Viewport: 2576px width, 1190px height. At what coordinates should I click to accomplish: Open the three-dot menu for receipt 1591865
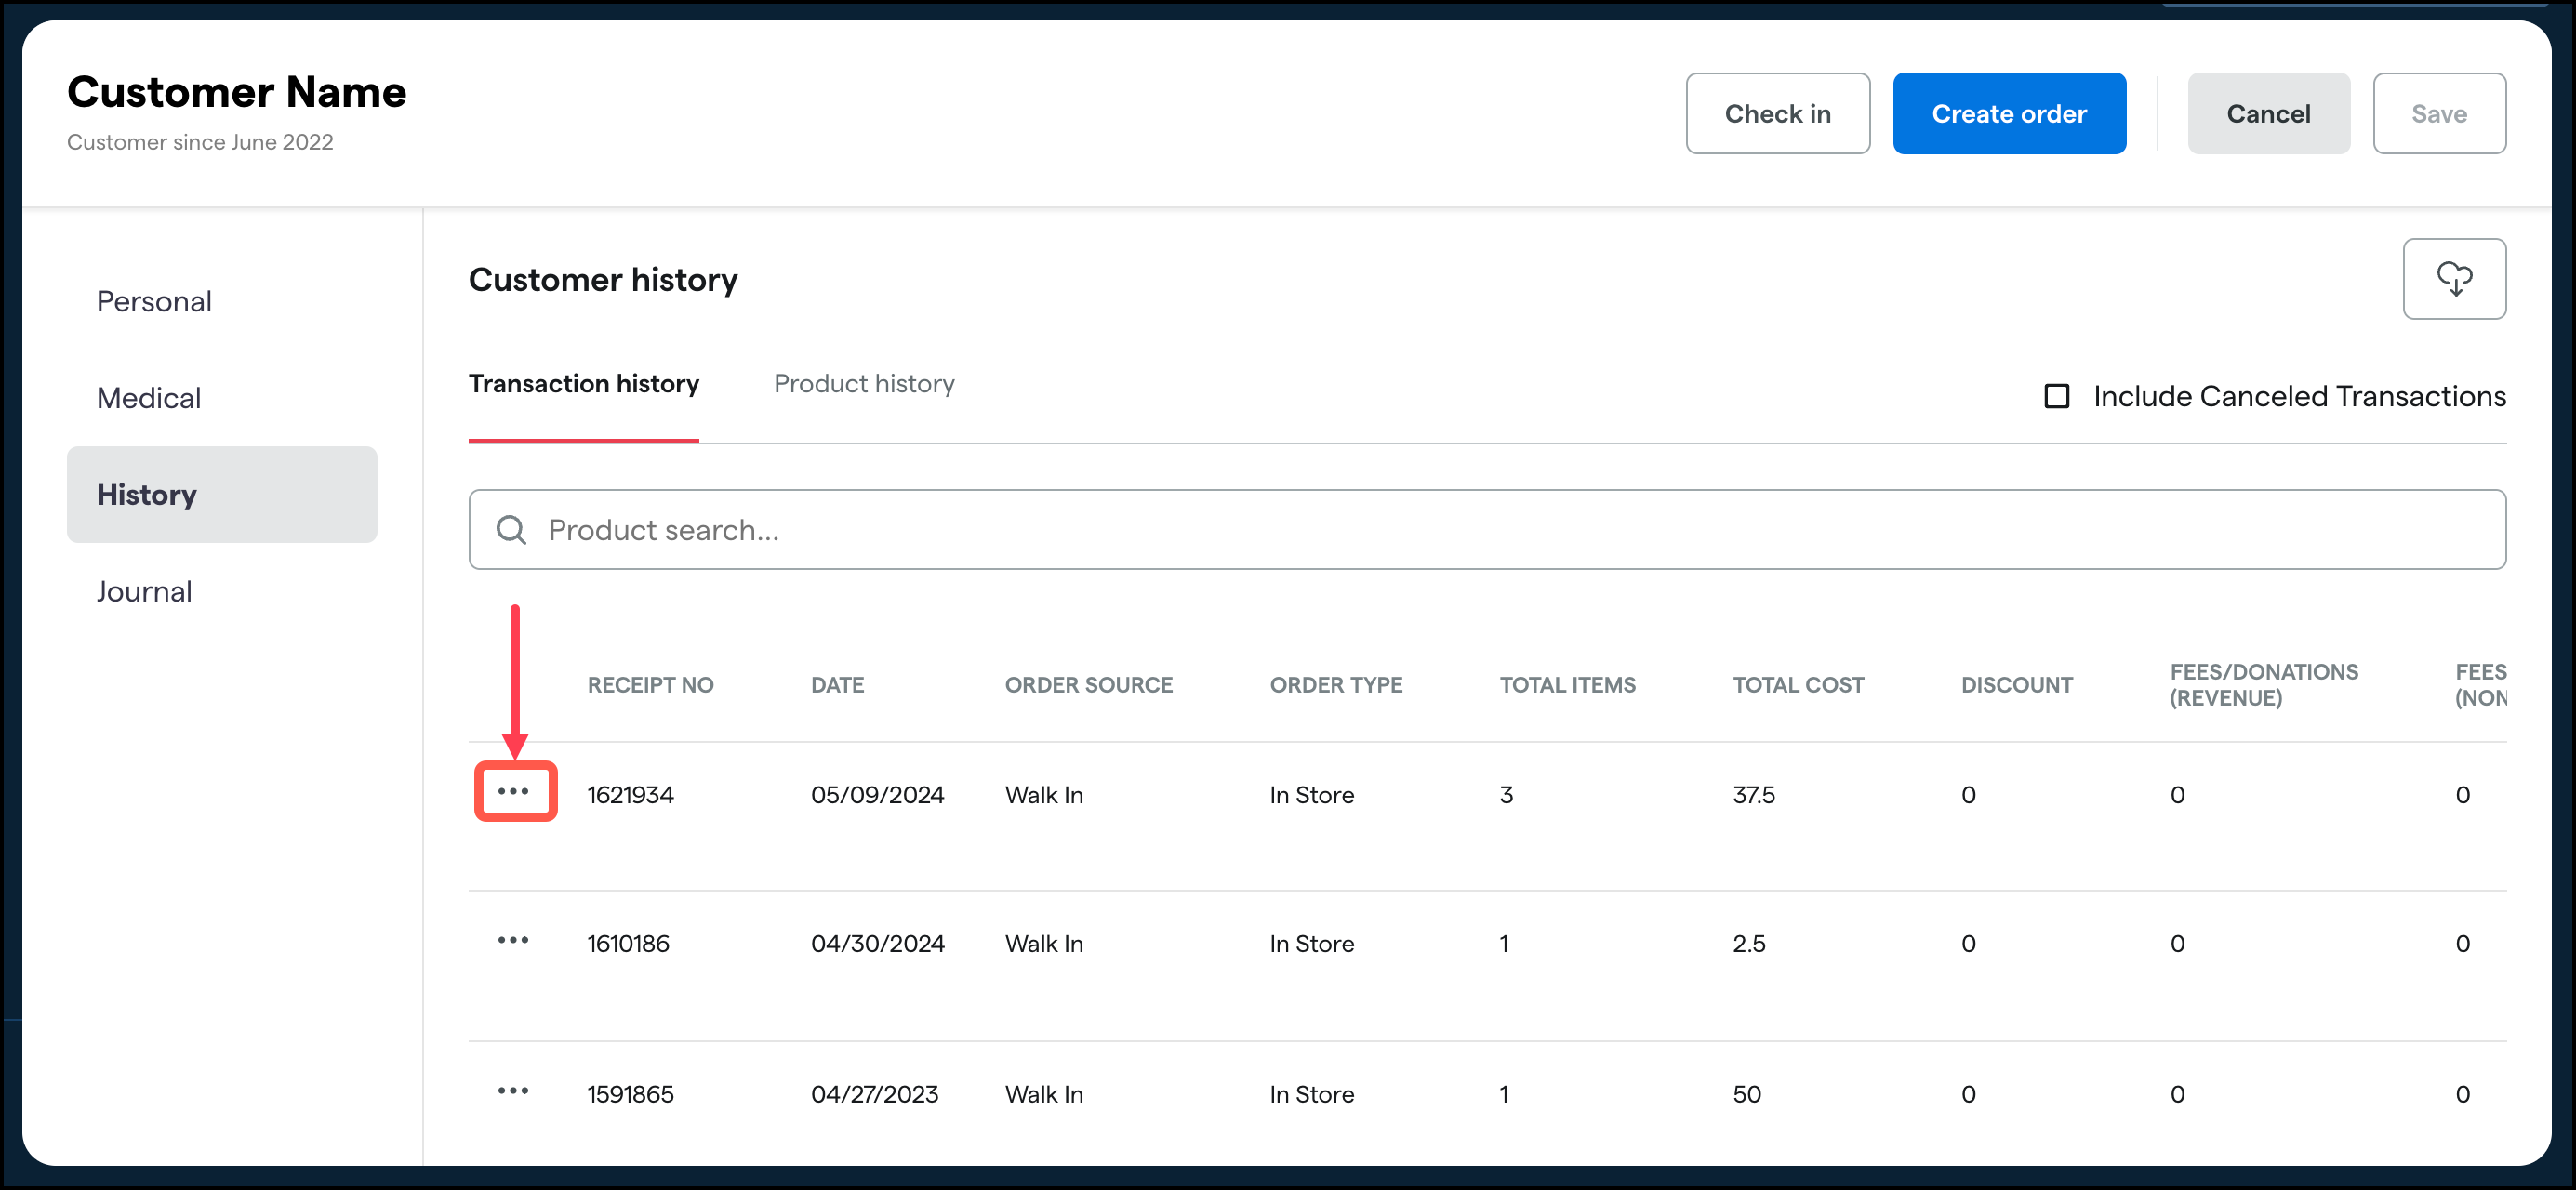pos(514,1092)
